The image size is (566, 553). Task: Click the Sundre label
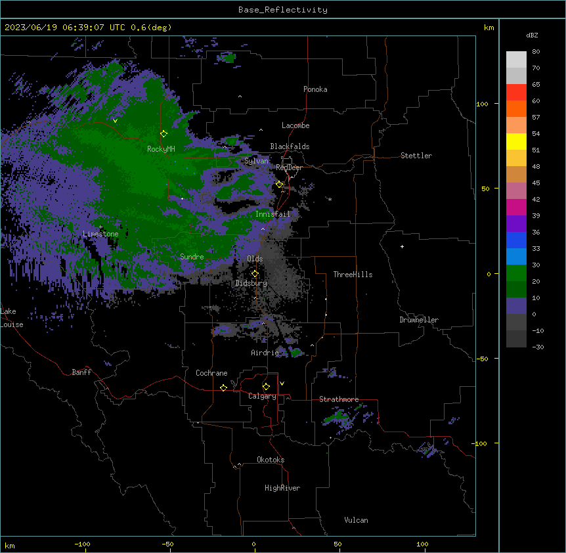[192, 257]
